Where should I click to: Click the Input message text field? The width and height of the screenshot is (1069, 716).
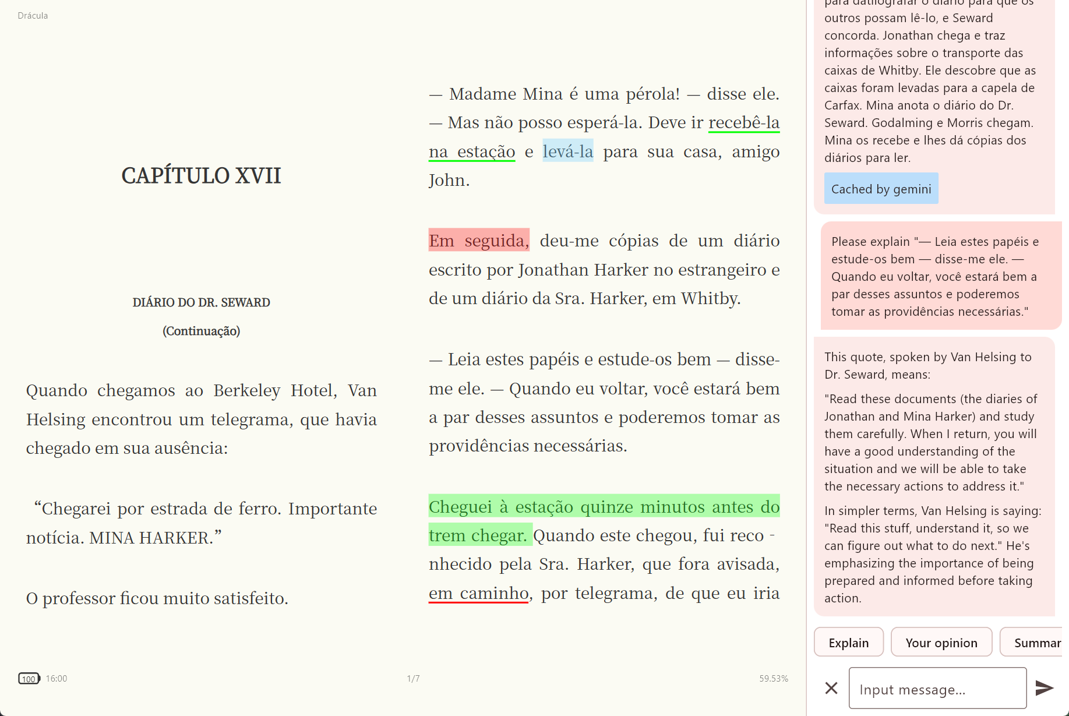tap(937, 688)
